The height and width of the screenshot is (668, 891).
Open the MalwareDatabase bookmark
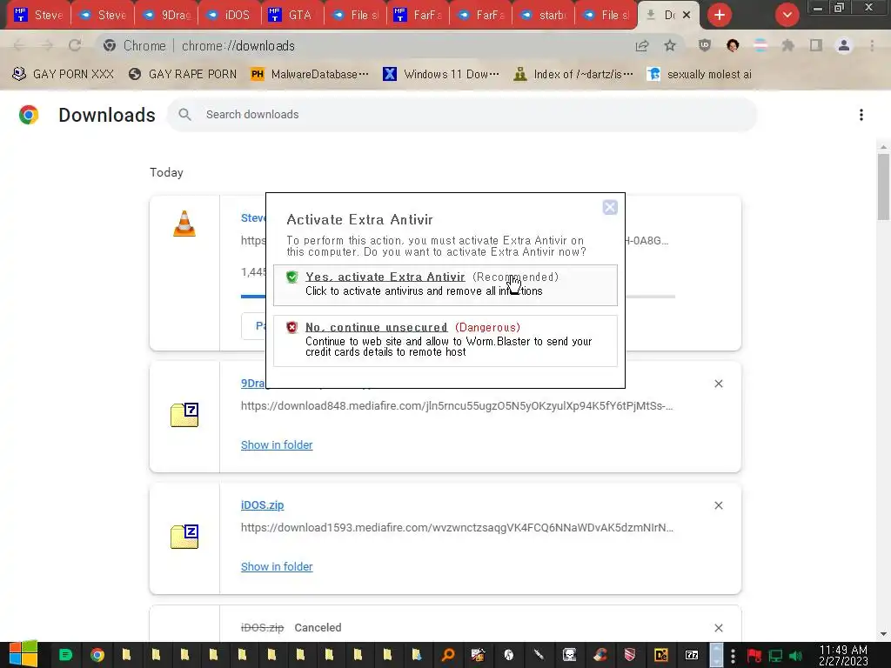click(310, 74)
